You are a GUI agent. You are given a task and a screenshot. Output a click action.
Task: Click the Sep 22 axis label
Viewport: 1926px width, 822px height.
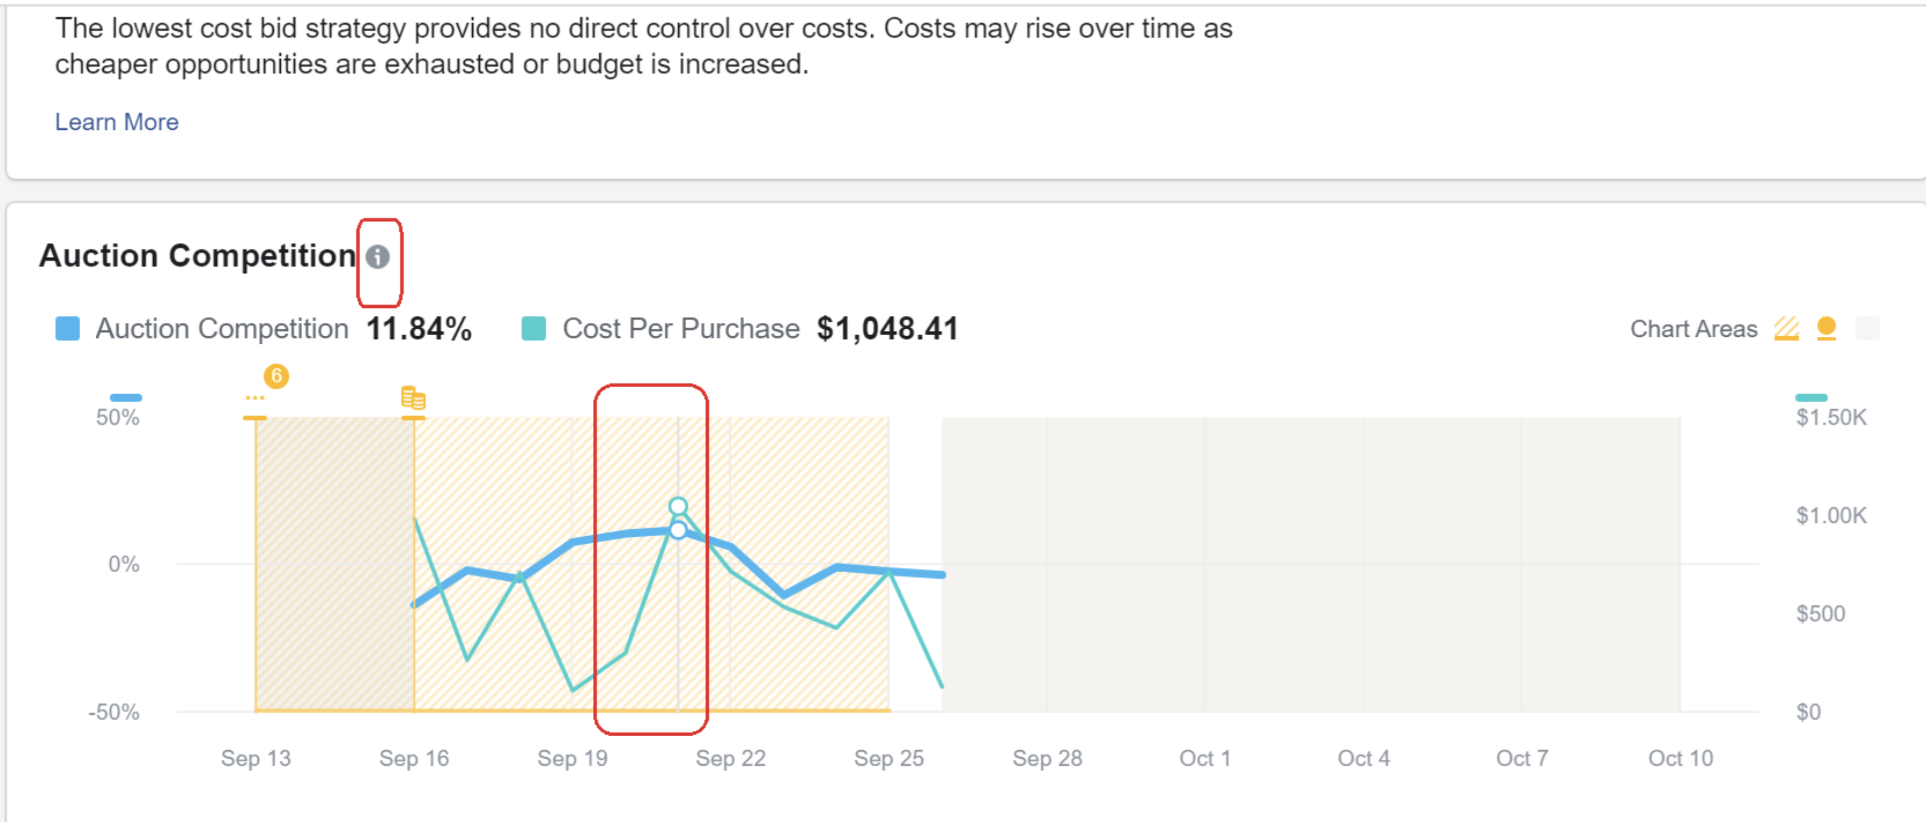[730, 758]
